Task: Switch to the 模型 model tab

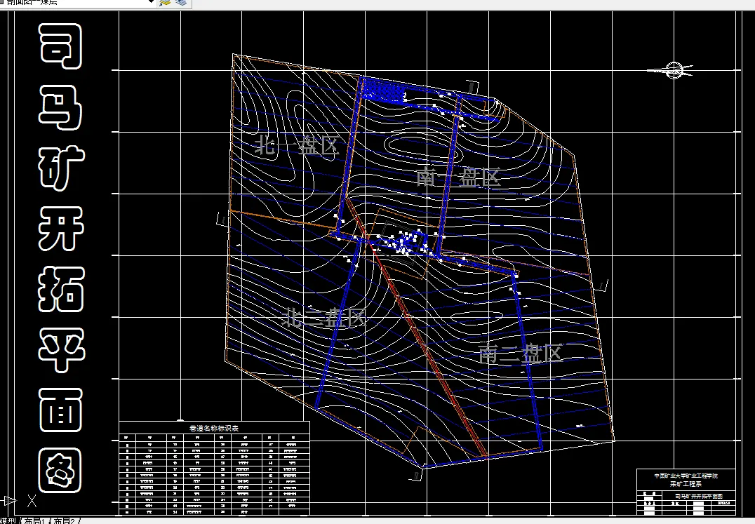Action: (8, 521)
